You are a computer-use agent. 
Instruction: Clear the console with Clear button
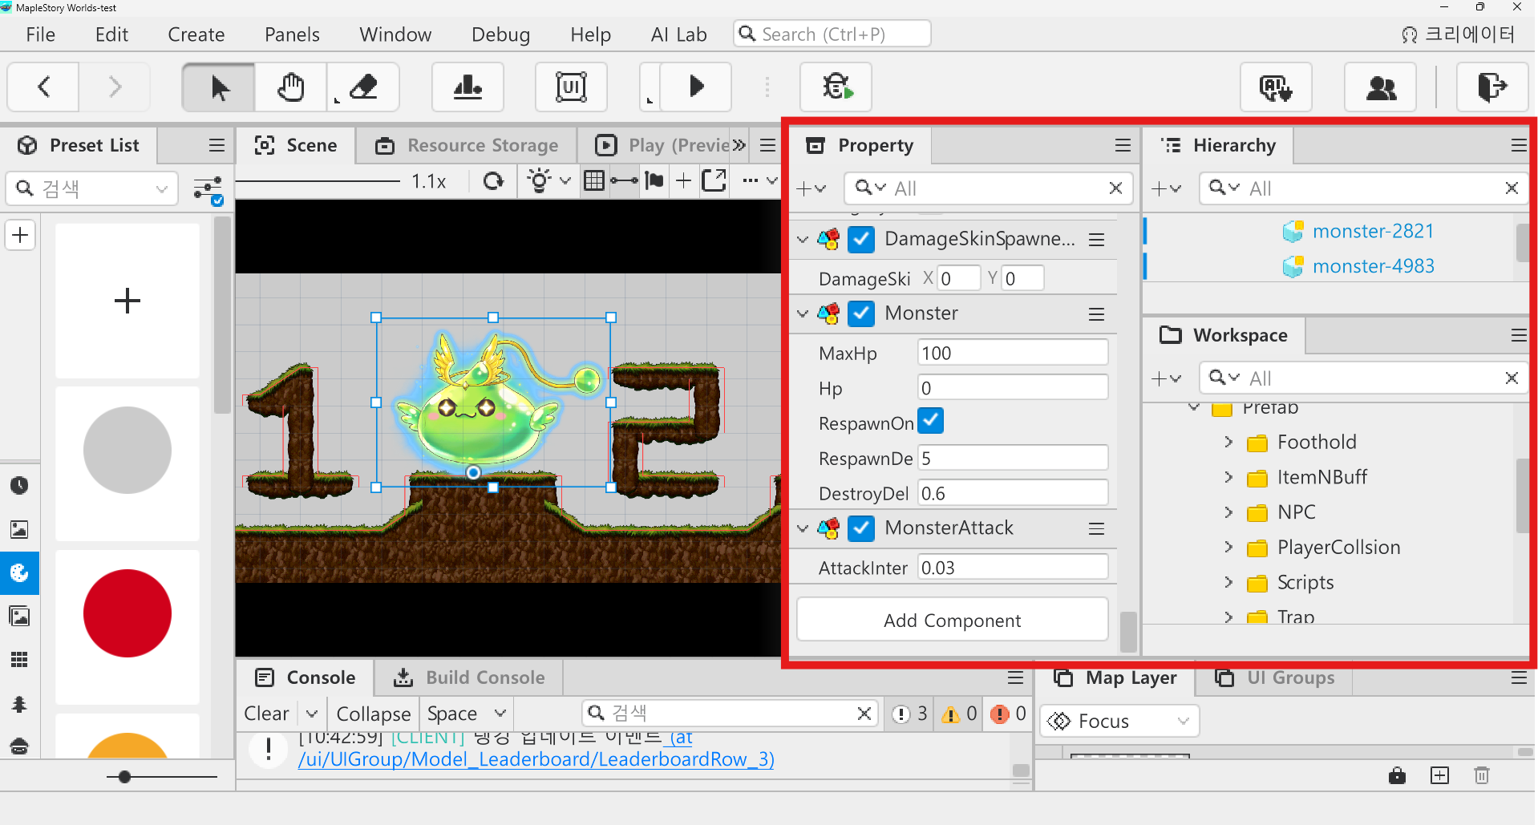coord(267,714)
